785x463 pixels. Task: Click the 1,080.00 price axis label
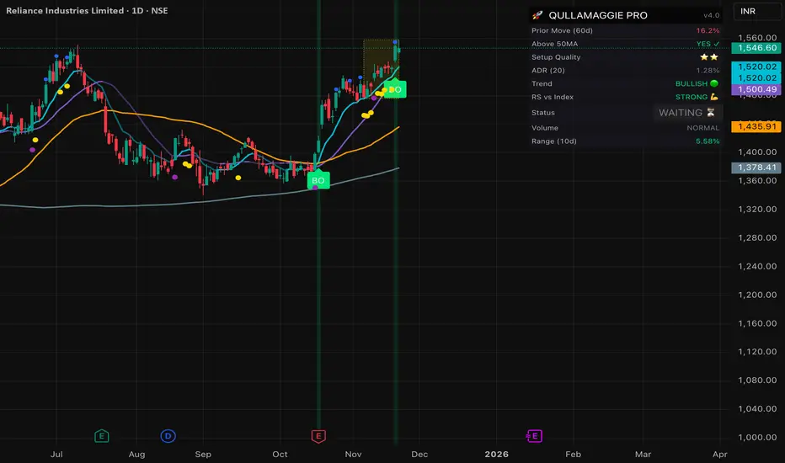pos(757,381)
